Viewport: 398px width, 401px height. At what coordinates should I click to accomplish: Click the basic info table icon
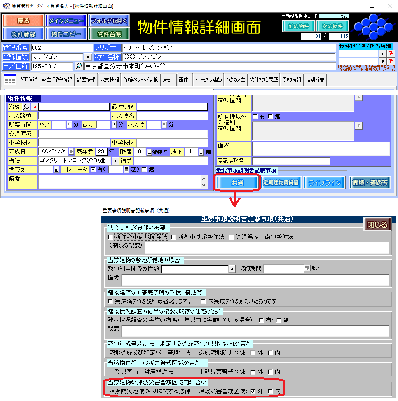point(10,79)
